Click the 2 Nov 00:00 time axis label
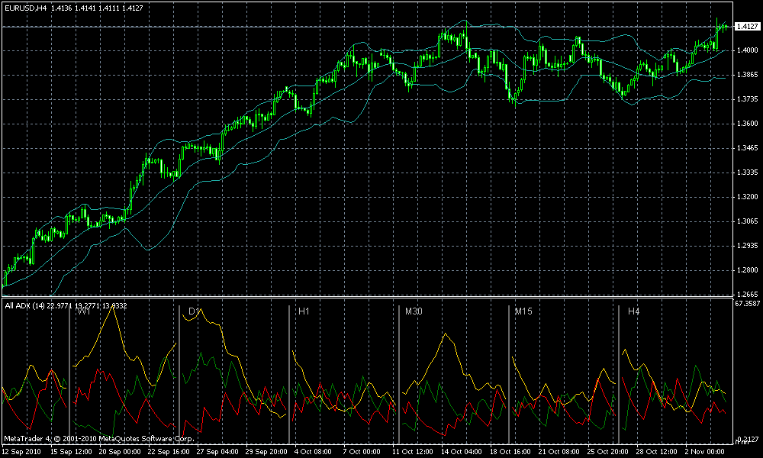This screenshot has height=458, width=763. (704, 452)
